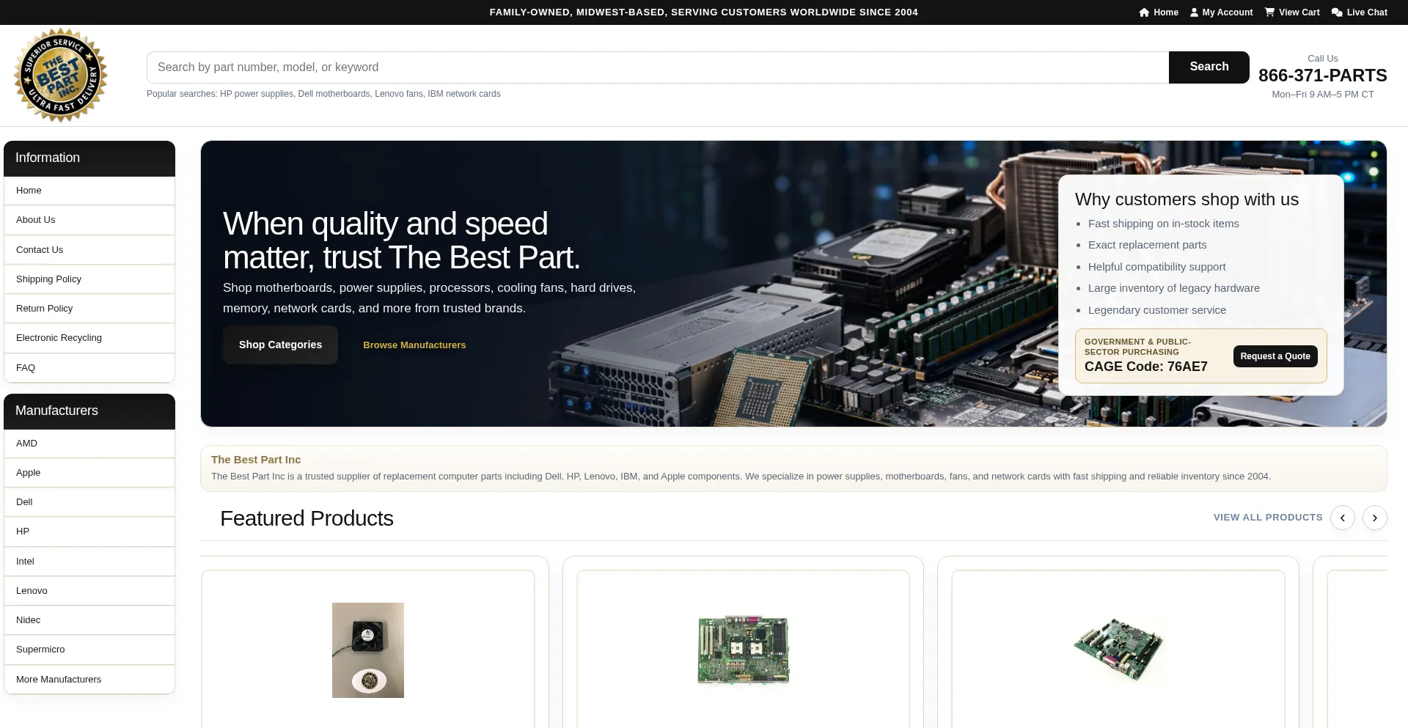The height and width of the screenshot is (728, 1408).
Task: Click 'Helpful compatibility support' bullet
Action: pos(1156,267)
